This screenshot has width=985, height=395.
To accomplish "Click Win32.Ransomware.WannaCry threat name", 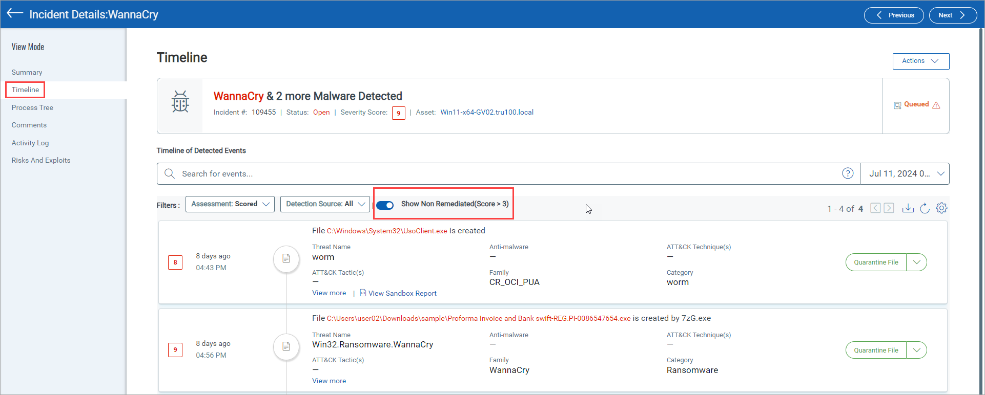I will click(x=373, y=344).
